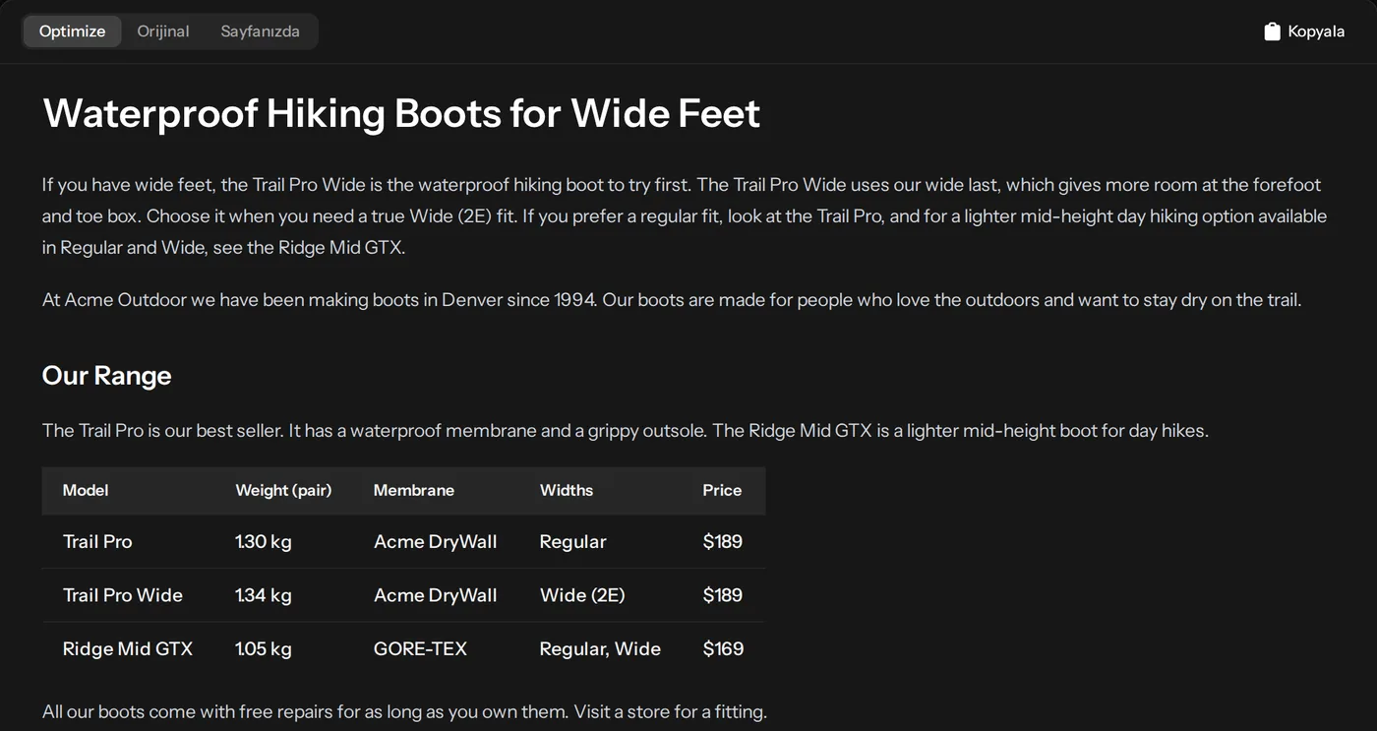This screenshot has height=731, width=1377.
Task: Select the Trail Pro cell in Model column
Action: click(97, 541)
